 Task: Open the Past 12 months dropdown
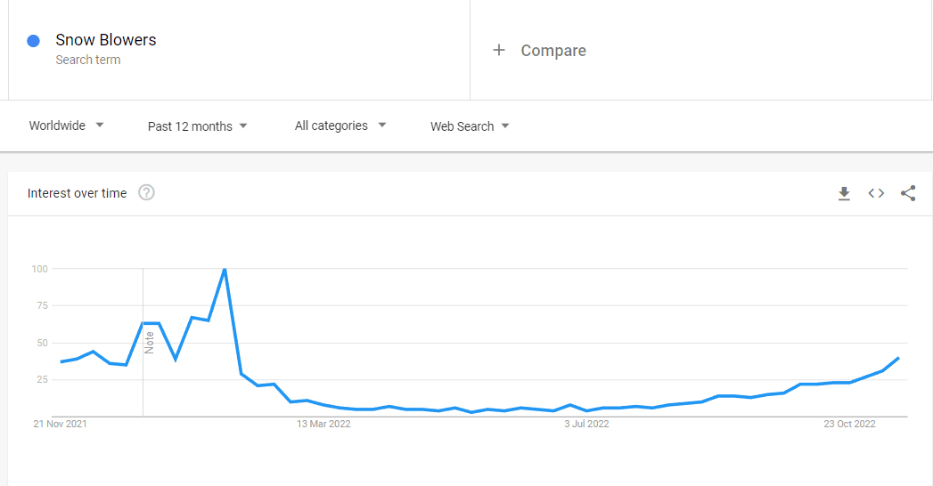198,126
